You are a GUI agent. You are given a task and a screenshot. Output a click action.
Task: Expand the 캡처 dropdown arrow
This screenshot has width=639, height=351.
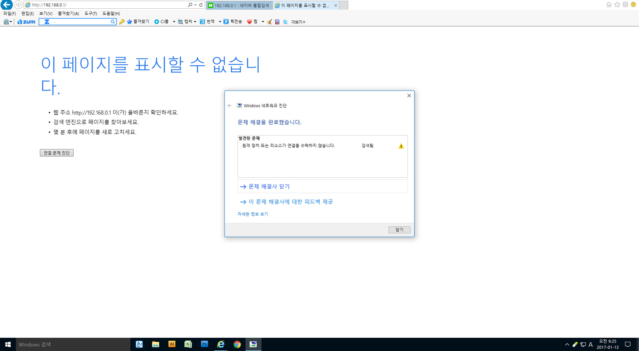click(195, 22)
